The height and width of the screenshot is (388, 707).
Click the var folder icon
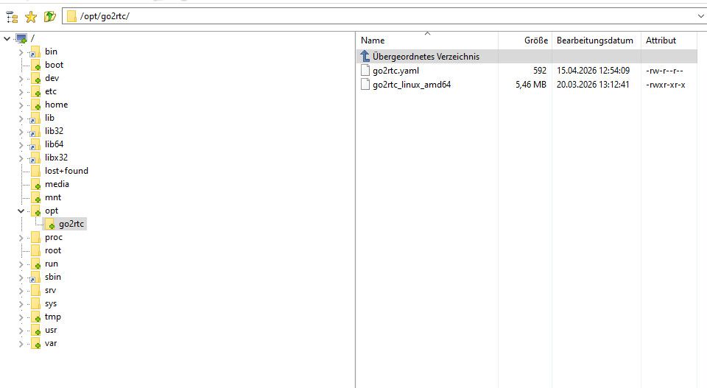35,343
